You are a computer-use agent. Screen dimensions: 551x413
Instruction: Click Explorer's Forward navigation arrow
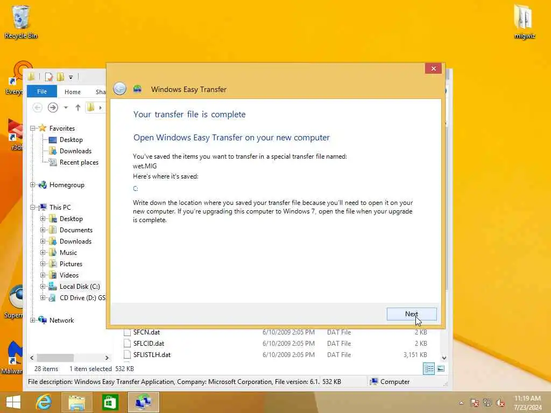(x=53, y=108)
